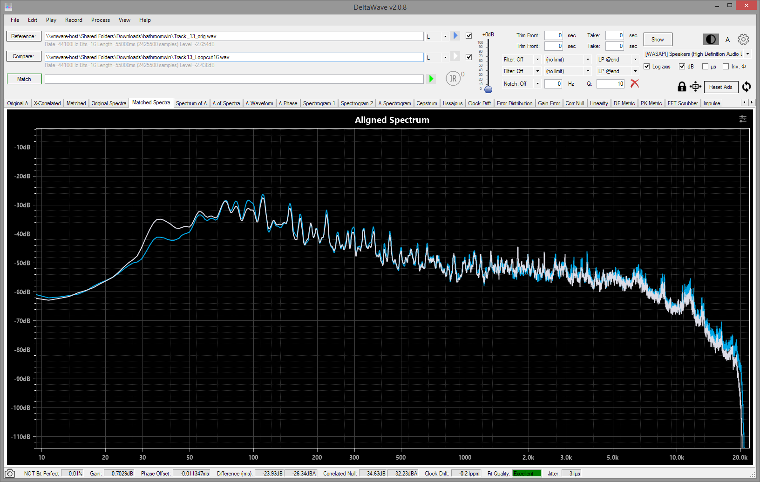Click DeltaWave app icon in title bar
Screen dimensions: 760x482
coord(8,7)
